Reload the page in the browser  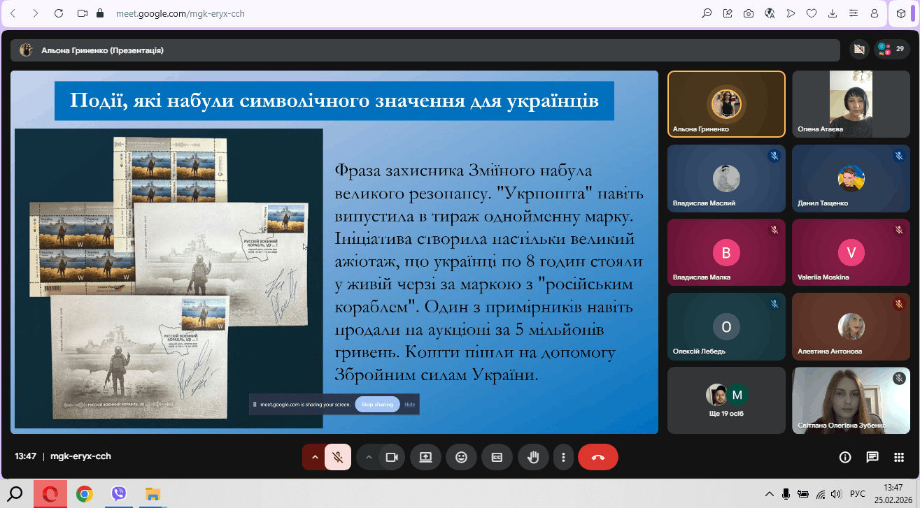tap(58, 13)
